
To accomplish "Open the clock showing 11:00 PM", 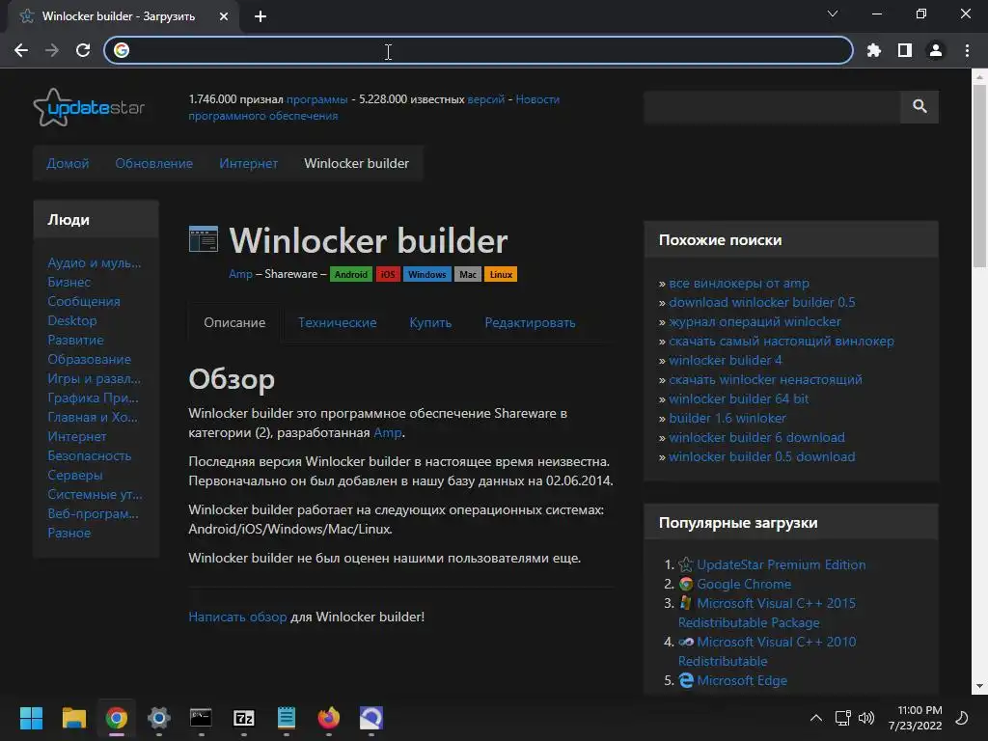I will point(916,718).
